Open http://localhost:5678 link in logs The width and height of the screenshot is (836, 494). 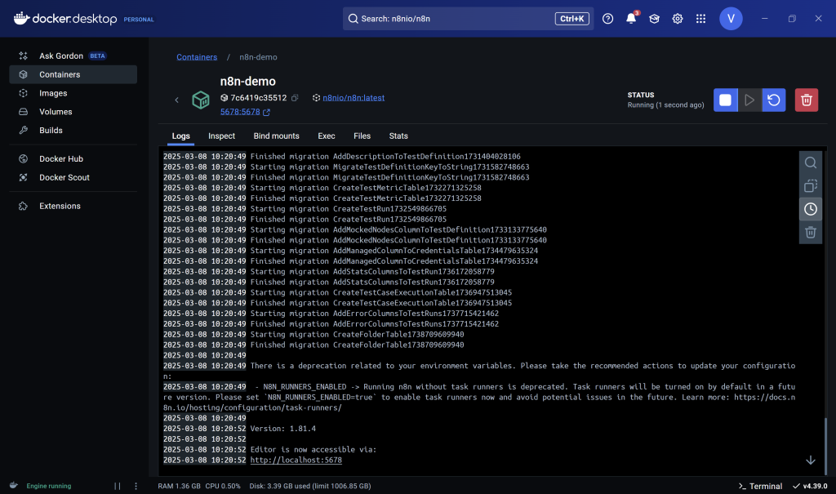tap(296, 460)
